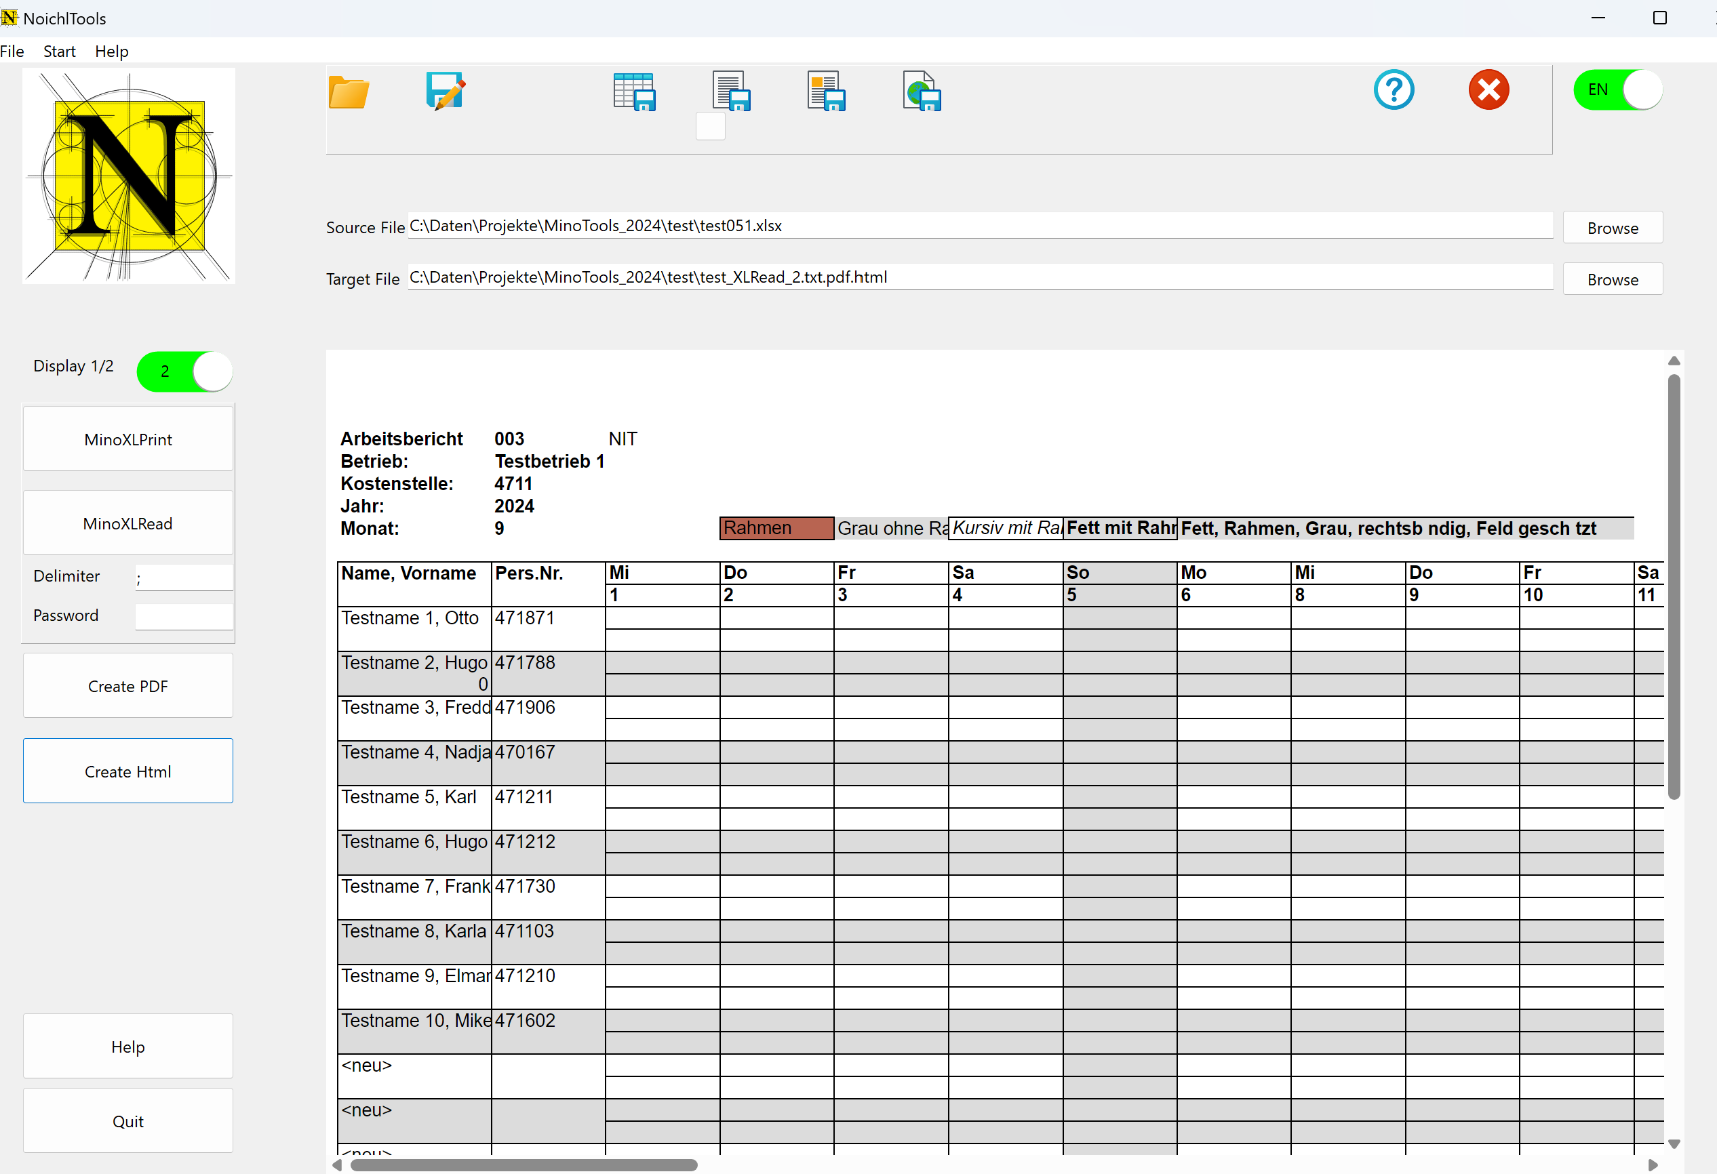Click the red 'Rahmen' cell

[776, 528]
